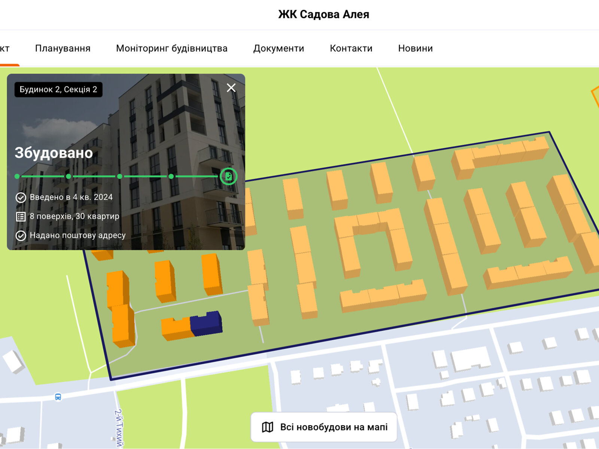Select the U-shaped building complex on map
The height and width of the screenshot is (449, 599).
373,239
